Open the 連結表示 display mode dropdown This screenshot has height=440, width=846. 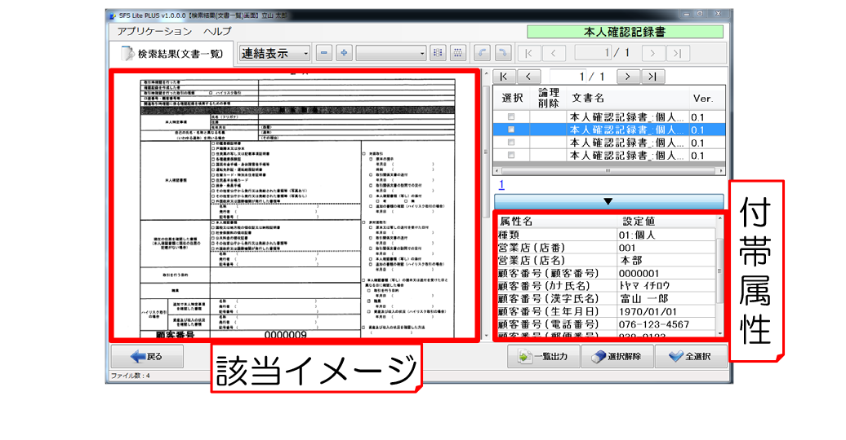tap(274, 53)
